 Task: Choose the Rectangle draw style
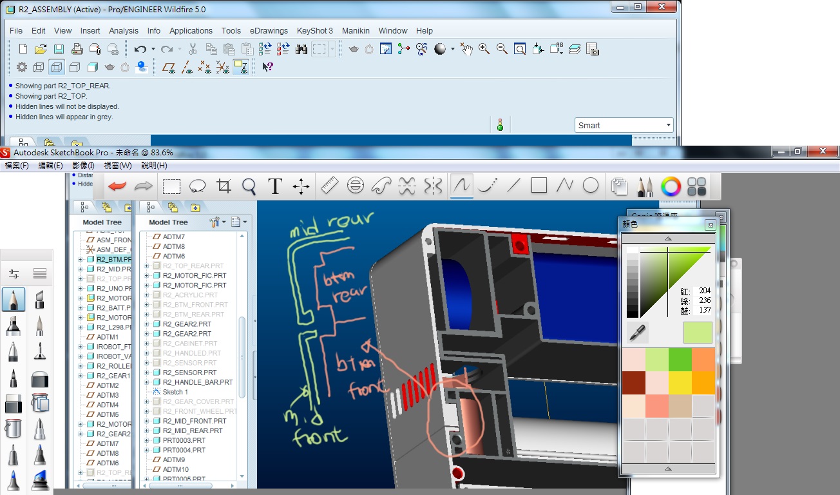click(539, 186)
